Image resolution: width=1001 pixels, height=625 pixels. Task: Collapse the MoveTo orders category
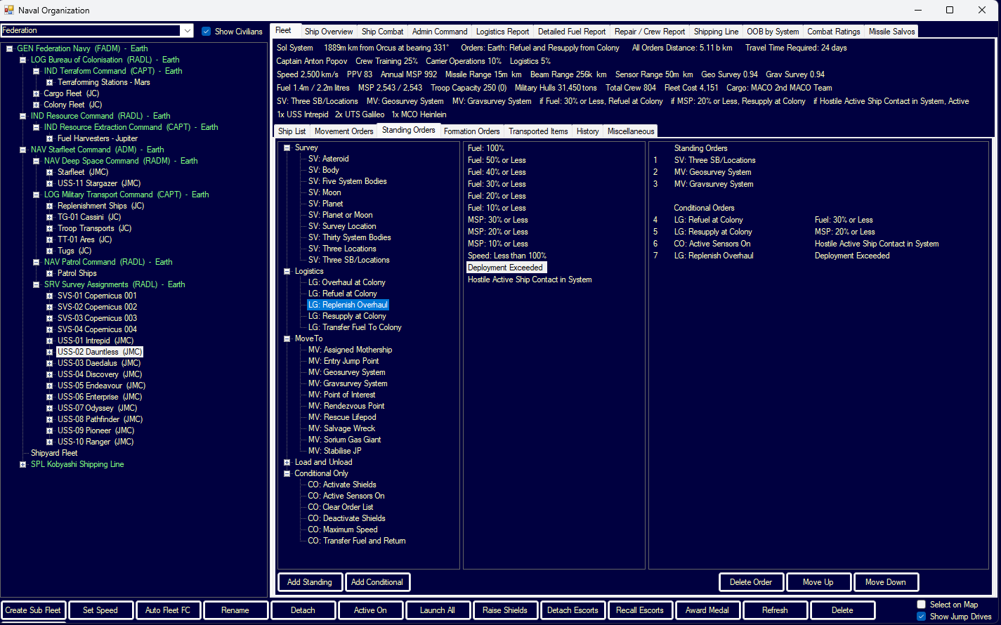click(287, 338)
